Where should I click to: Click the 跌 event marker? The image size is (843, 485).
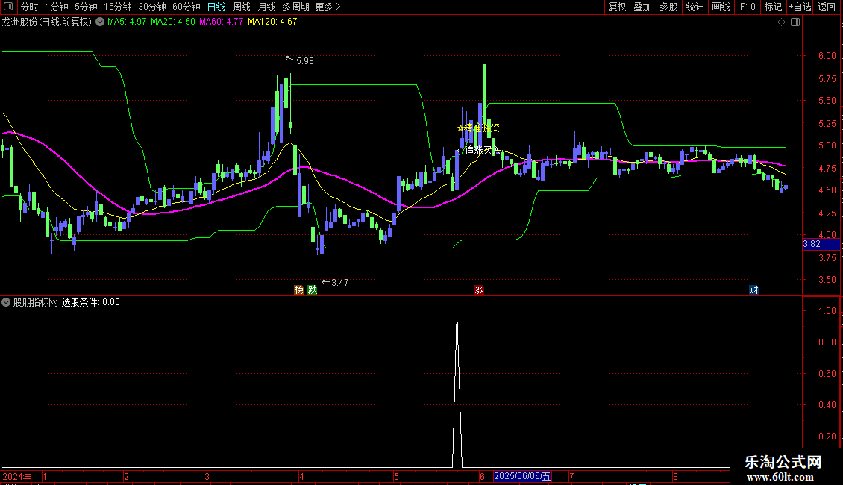pos(313,290)
